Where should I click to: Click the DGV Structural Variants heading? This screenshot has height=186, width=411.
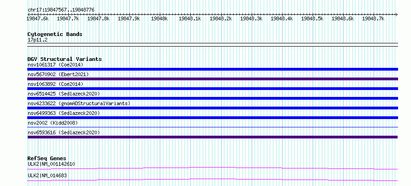65,59
